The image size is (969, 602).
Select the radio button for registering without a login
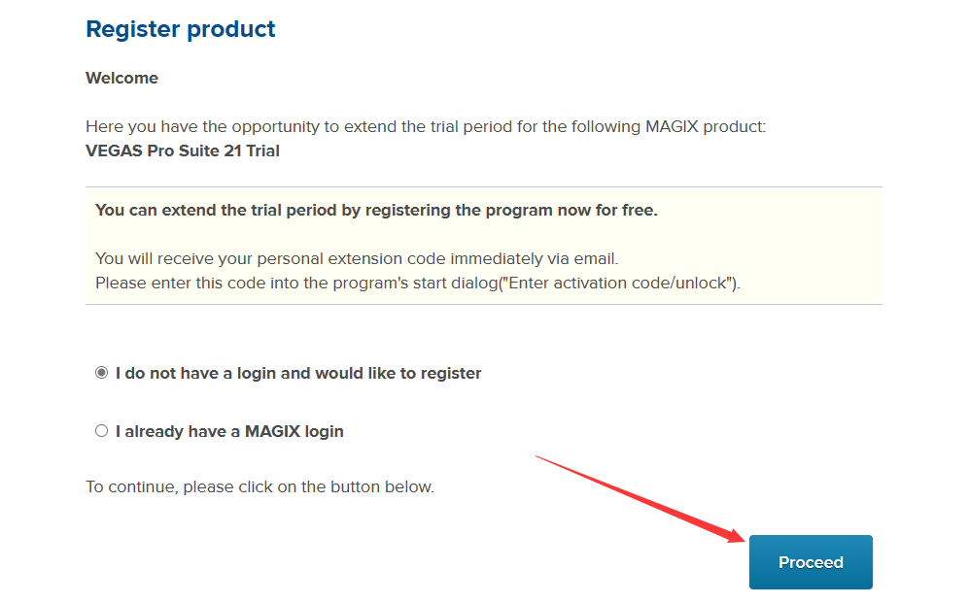coord(101,373)
